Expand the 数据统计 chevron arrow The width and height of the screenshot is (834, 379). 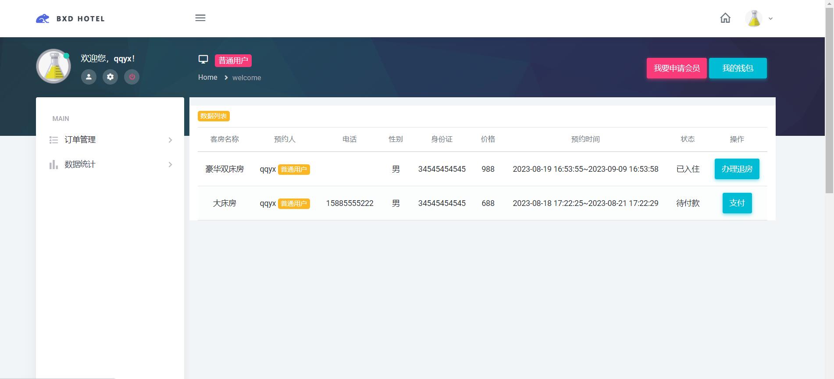(x=170, y=165)
